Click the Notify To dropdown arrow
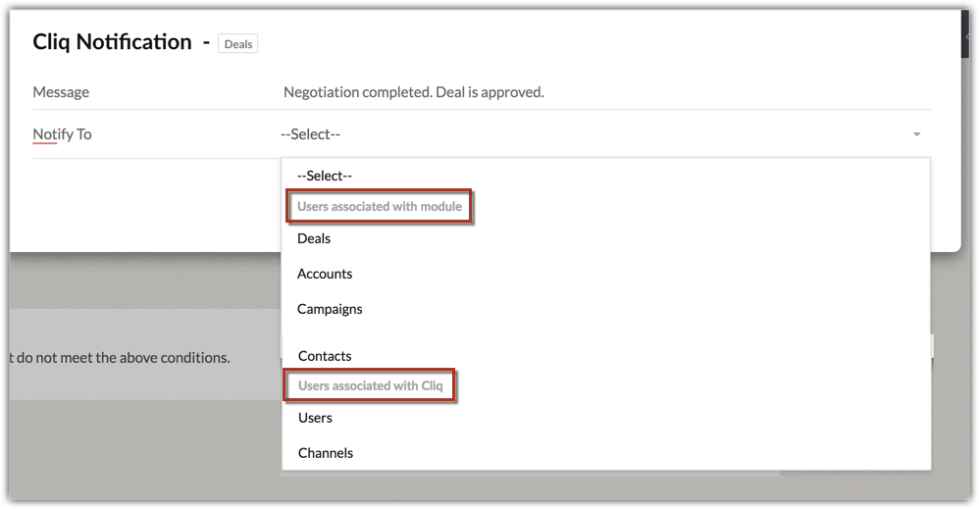Screen dimensions: 979x509 coord(916,134)
